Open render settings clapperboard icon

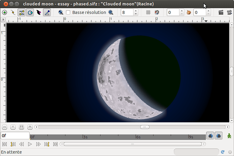point(221,13)
